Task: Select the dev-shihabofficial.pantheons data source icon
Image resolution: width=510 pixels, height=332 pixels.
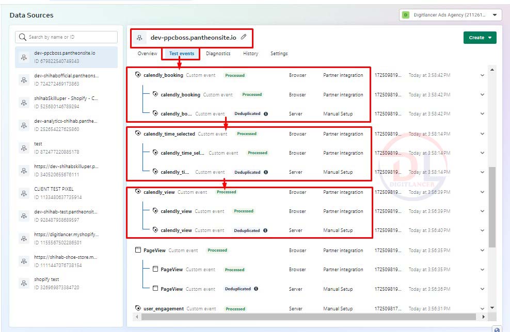Action: pos(24,80)
